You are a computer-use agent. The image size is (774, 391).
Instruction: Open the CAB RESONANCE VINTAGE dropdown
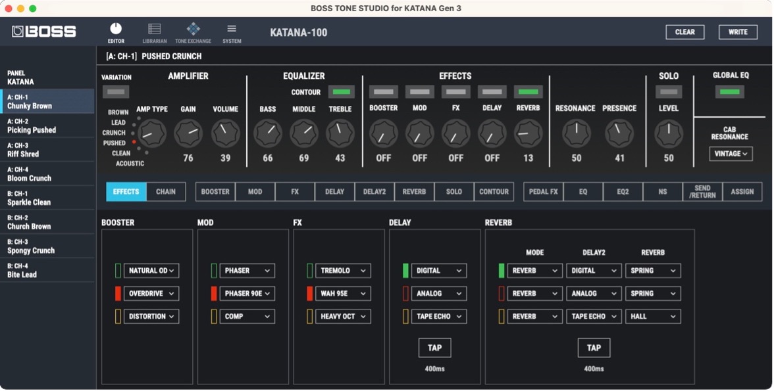click(730, 153)
